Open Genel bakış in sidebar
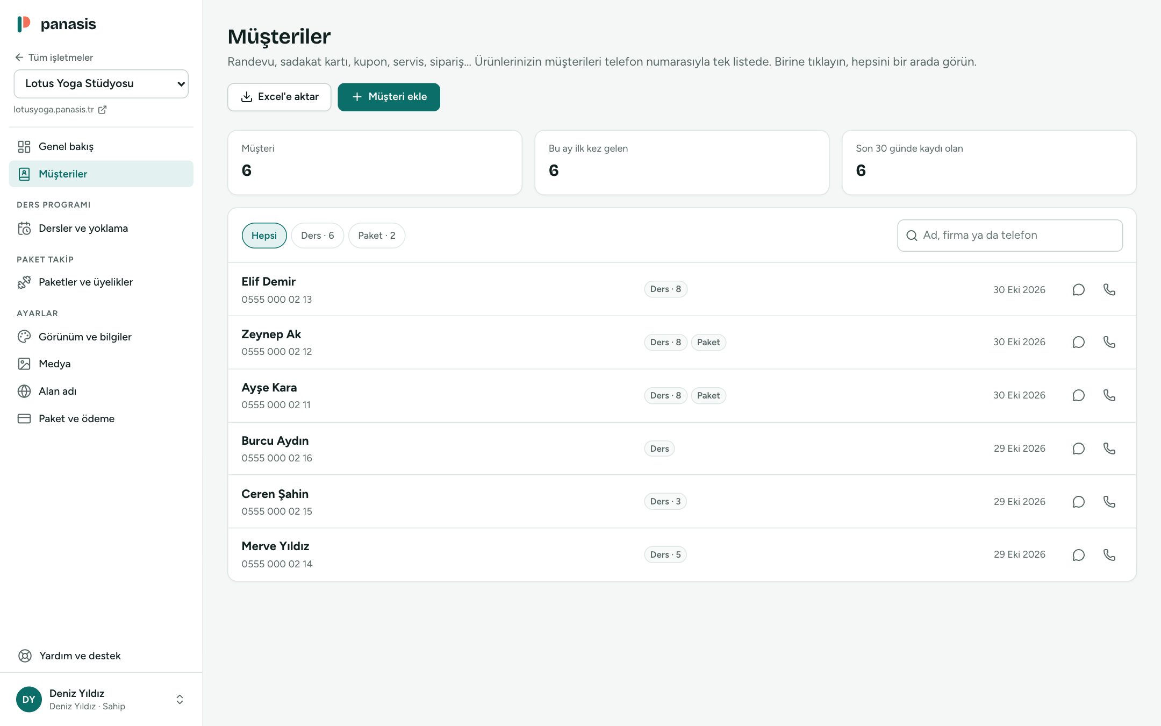1161x726 pixels. pos(101,146)
